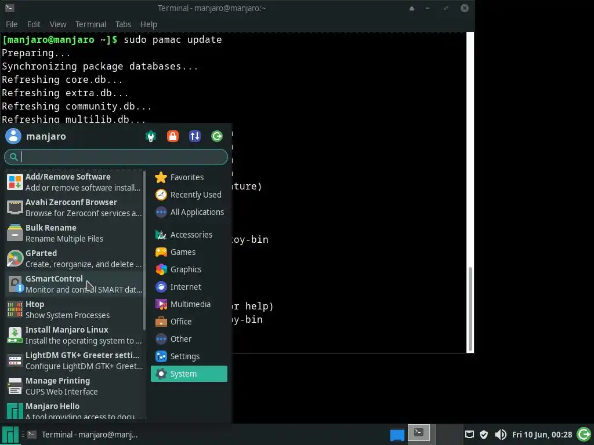
Task: Click the manjaro user avatar icon
Action: pos(13,136)
